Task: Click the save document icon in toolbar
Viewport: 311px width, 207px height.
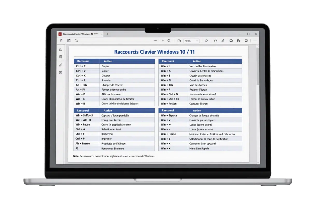Action: tap(69, 41)
